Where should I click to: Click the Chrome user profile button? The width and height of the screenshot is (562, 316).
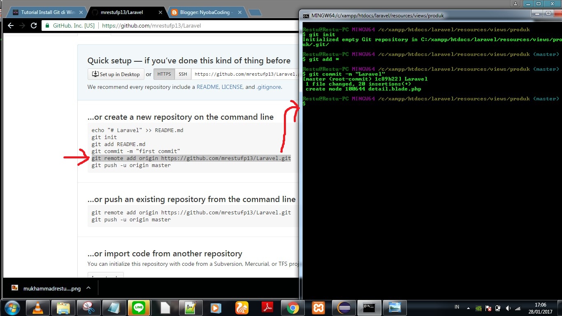tap(516, 3)
